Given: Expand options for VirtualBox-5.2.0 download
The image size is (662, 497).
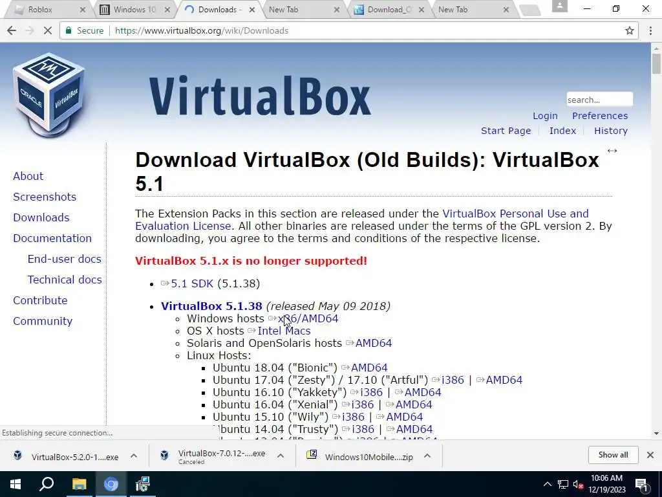Looking at the screenshot, I should click(134, 456).
